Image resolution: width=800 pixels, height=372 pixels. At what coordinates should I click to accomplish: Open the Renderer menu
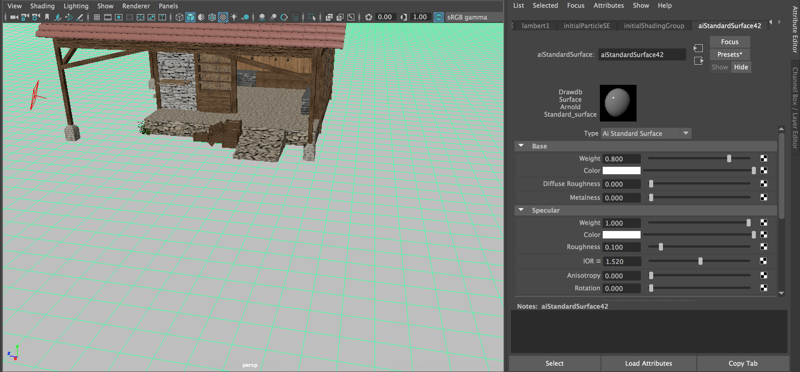point(136,6)
